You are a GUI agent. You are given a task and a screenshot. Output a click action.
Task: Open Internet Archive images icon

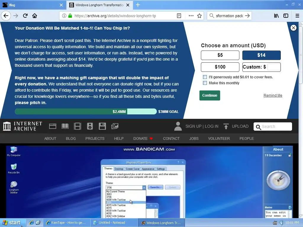click(x=115, y=126)
